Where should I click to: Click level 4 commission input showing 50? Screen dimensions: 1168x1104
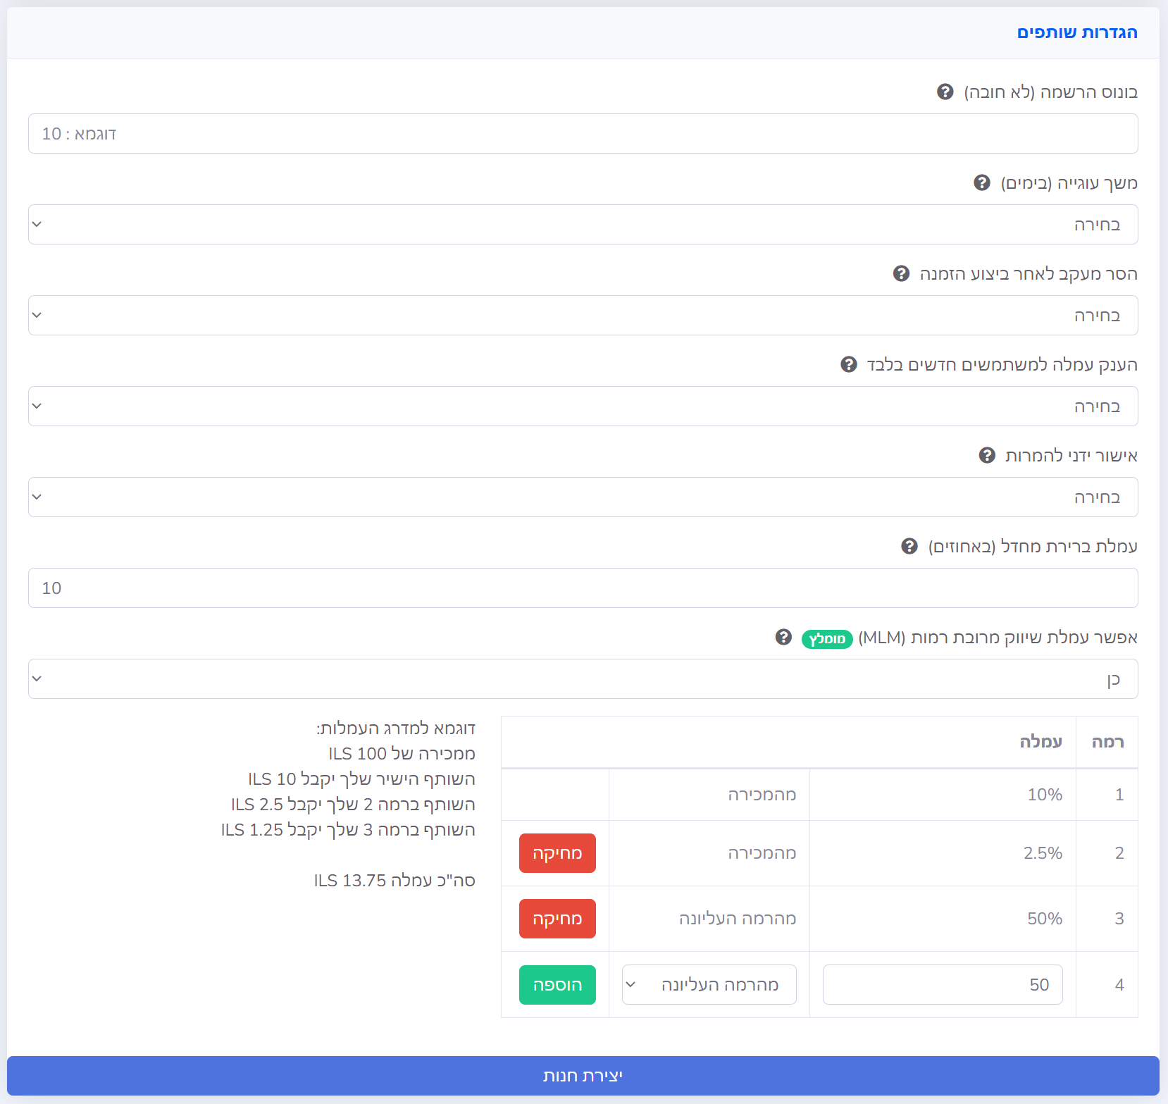(x=942, y=985)
